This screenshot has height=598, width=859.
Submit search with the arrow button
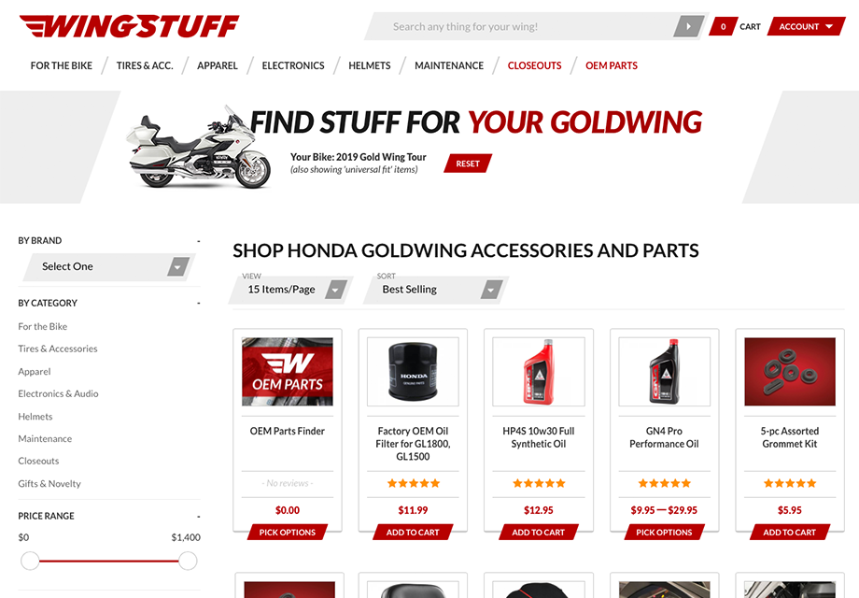tap(689, 26)
